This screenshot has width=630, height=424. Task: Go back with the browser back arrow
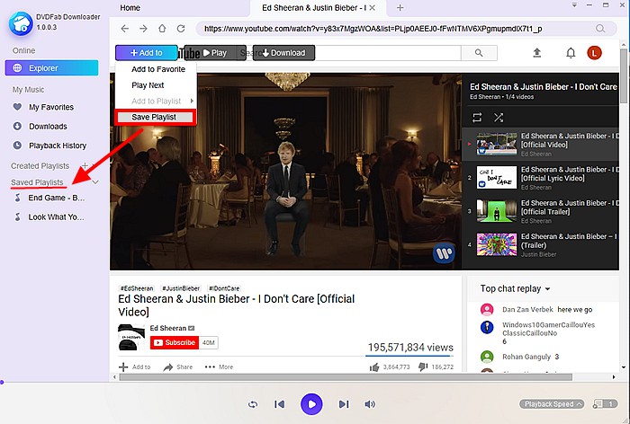point(125,29)
